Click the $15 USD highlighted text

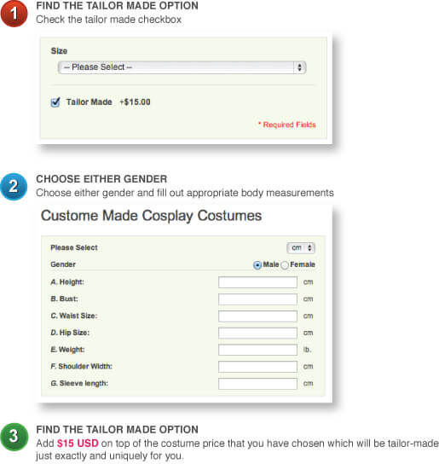78,444
